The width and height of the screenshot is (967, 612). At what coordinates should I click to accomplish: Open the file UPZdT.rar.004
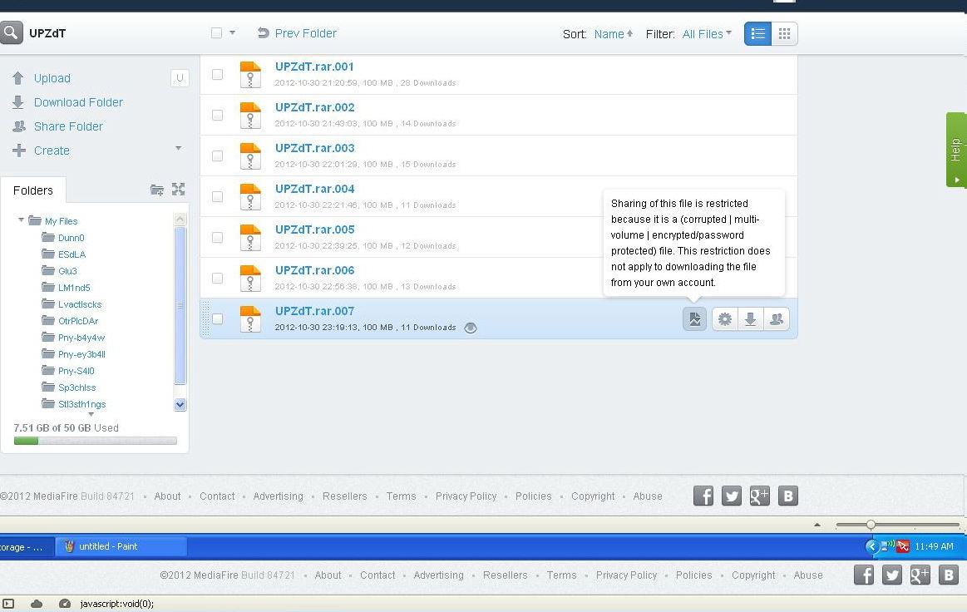pyautogui.click(x=314, y=189)
